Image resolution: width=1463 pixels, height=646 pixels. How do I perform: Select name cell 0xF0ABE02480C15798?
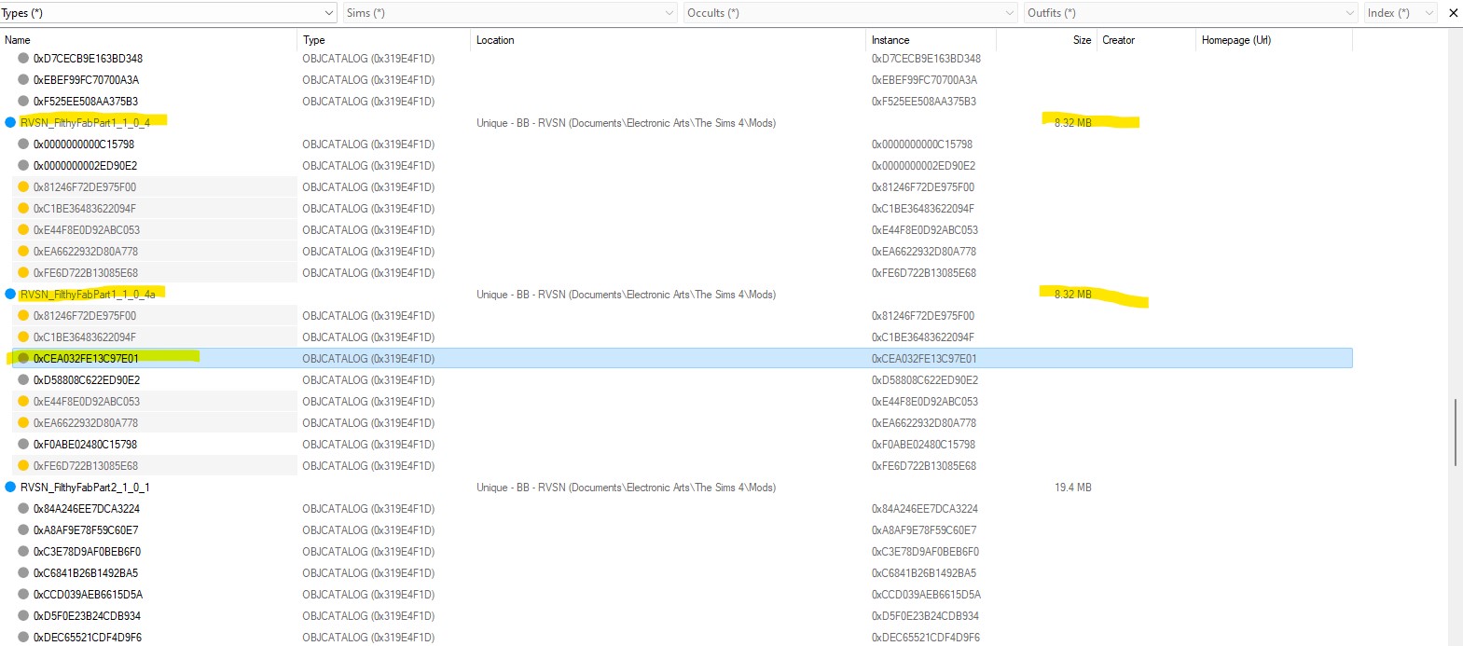point(85,444)
